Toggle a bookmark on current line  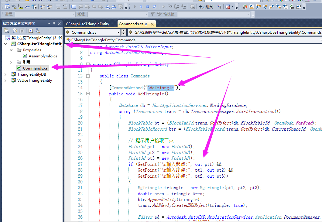(74, 7)
